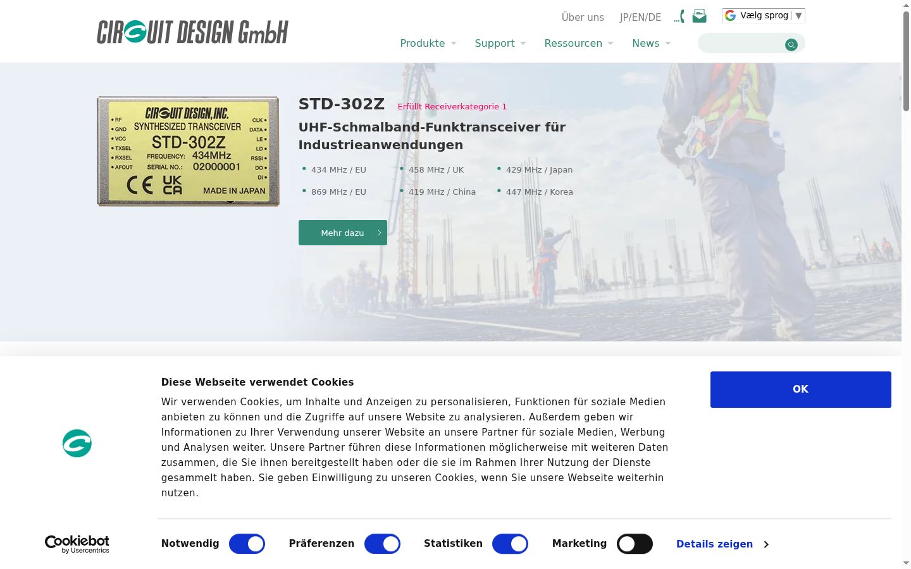
Task: Click the scrollbar down arrow
Action: click(x=906, y=563)
